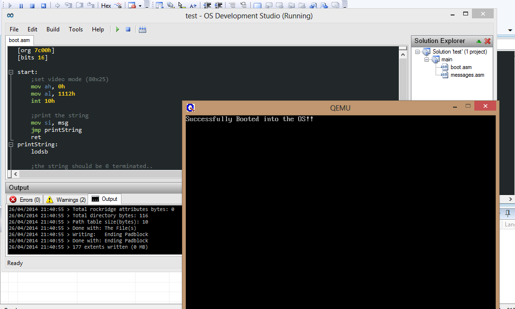This screenshot has width=515, height=309.
Task: Click the code editor's scroll-left arrow
Action: pos(16,174)
